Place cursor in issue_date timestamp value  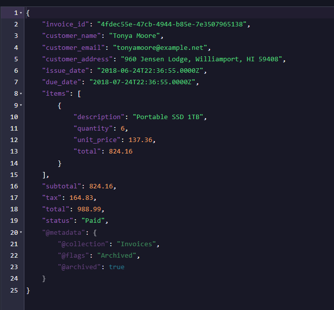151,71
